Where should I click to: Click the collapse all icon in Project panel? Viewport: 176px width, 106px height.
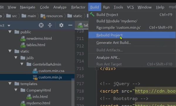[50, 25]
